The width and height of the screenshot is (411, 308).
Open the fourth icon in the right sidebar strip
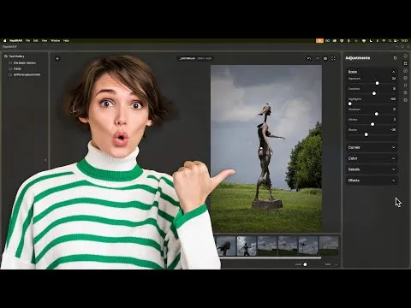coord(405,78)
